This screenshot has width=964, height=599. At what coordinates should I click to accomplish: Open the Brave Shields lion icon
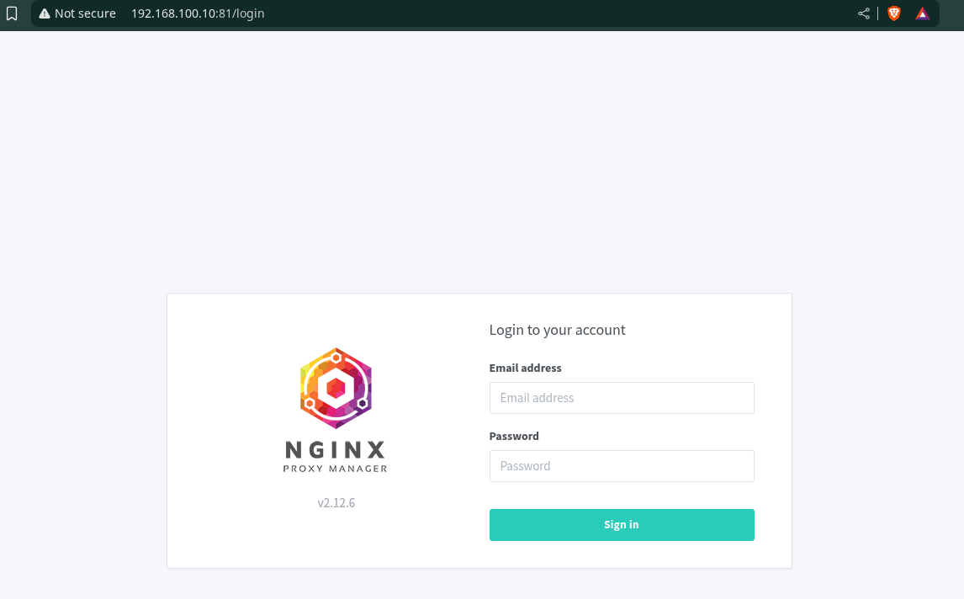point(894,13)
